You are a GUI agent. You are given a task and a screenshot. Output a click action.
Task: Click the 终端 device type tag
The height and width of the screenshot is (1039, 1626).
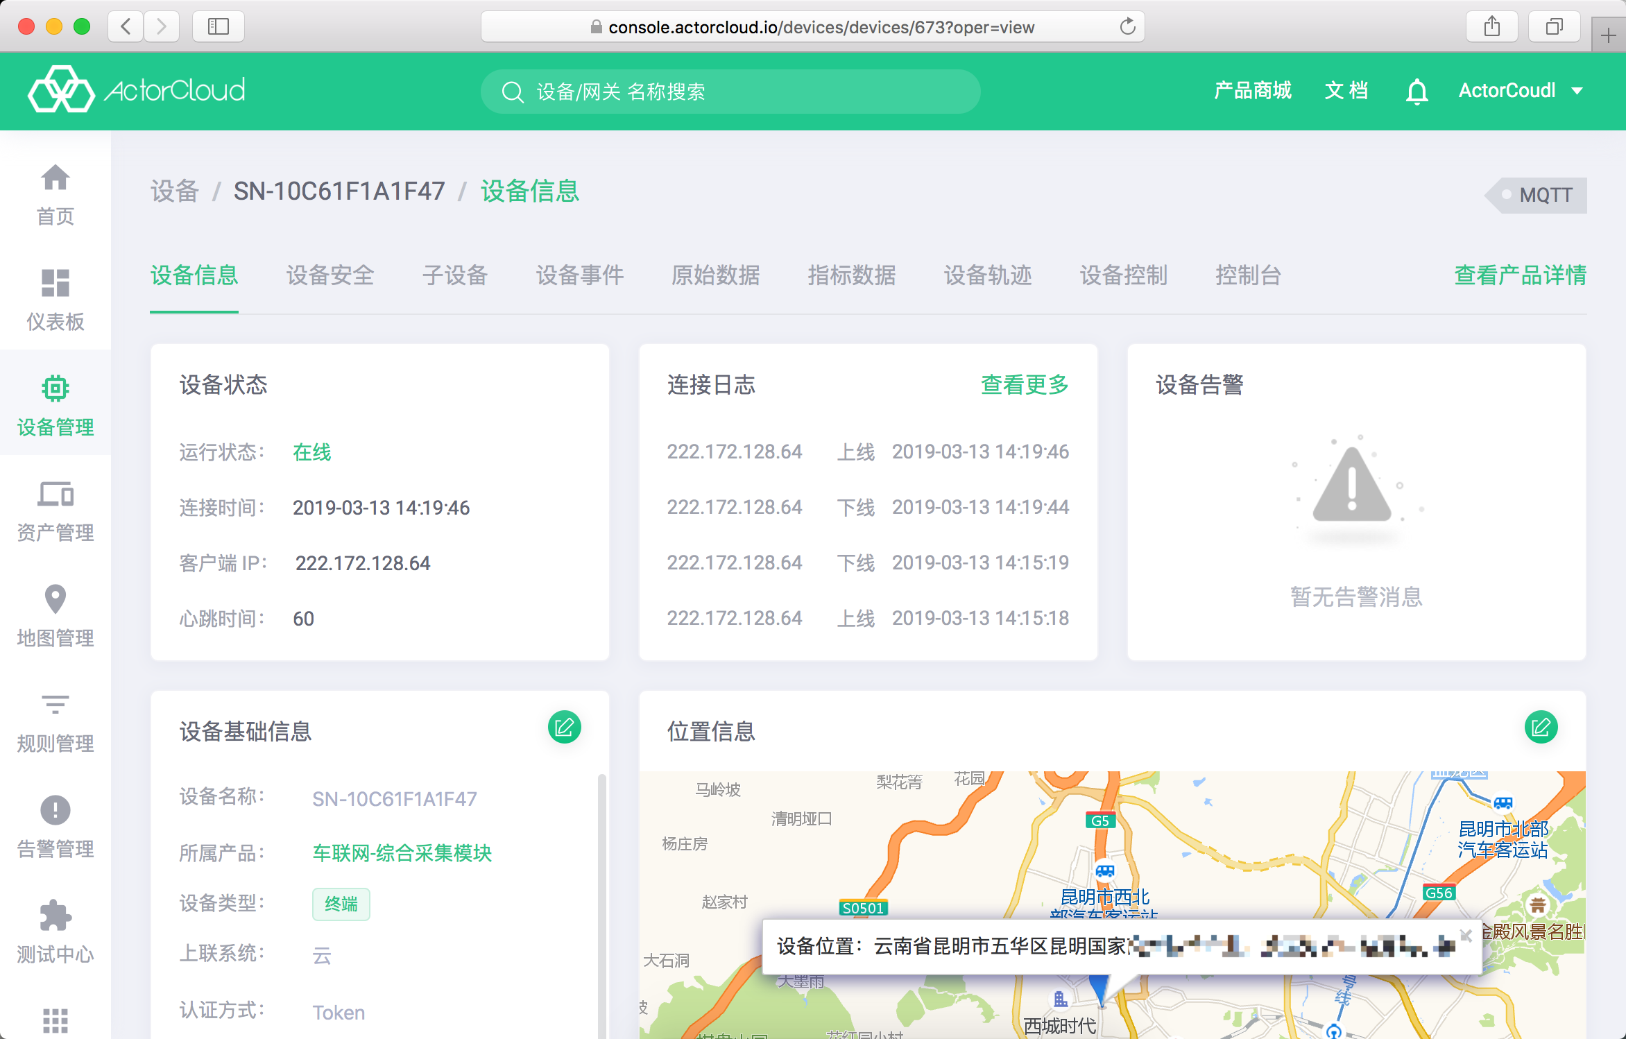coord(341,904)
